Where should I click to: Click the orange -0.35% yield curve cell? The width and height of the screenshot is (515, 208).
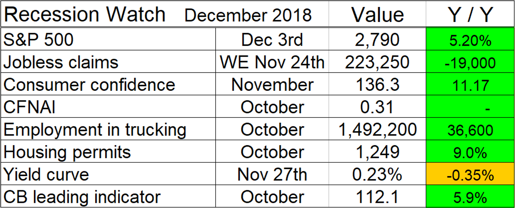pyautogui.click(x=470, y=175)
